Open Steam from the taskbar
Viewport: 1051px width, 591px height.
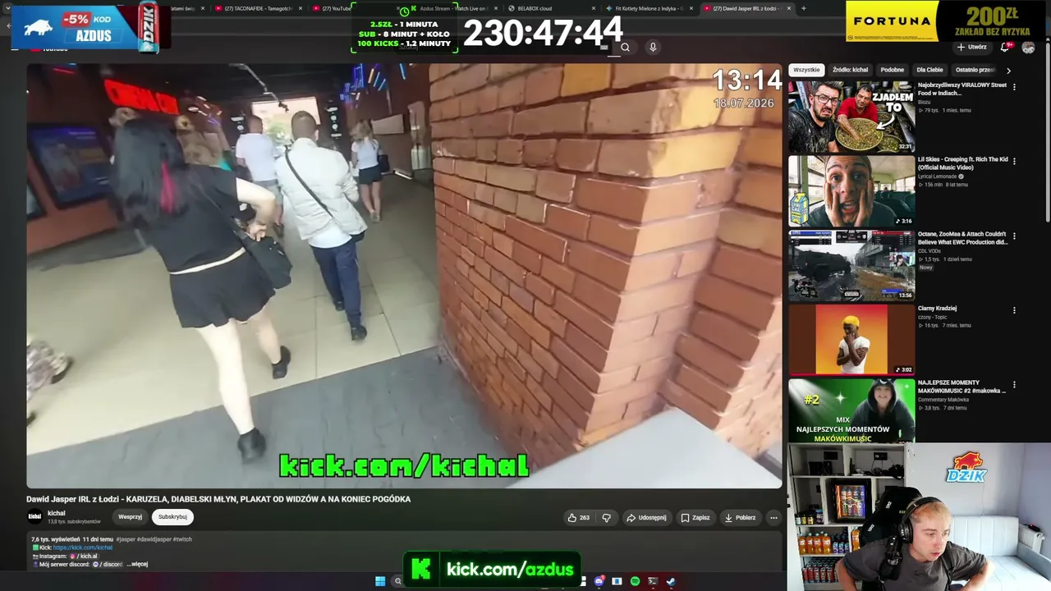pyautogui.click(x=670, y=581)
